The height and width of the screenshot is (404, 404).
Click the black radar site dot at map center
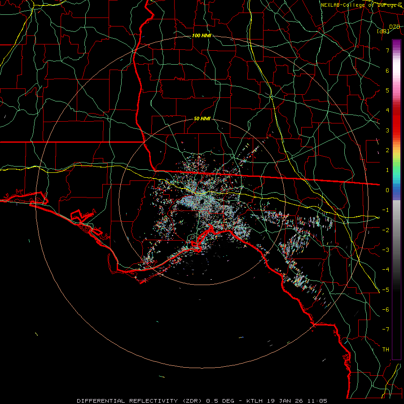coord(202,202)
